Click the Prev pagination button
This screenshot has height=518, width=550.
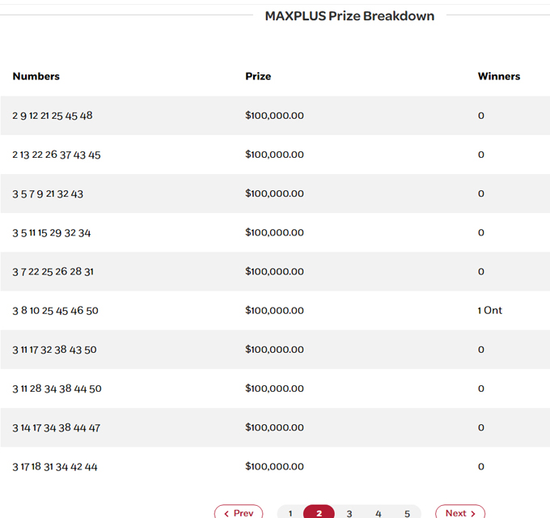[239, 512]
